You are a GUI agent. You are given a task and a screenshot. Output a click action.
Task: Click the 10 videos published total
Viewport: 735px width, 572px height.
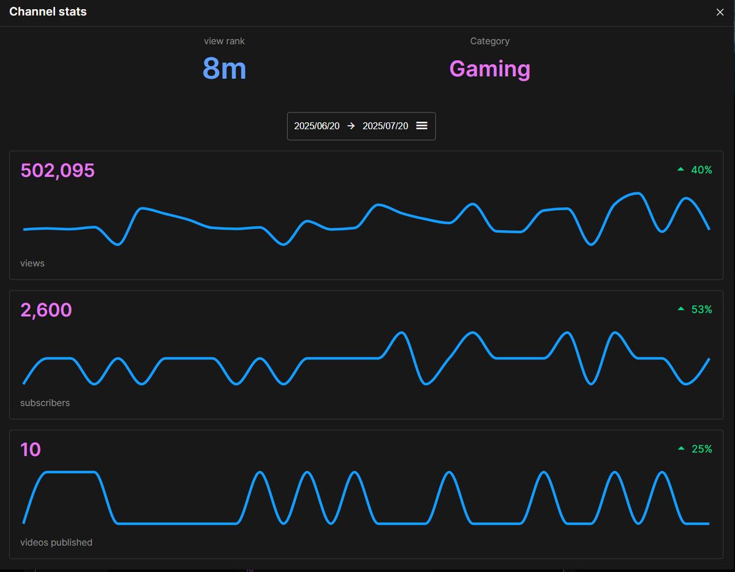tap(31, 450)
